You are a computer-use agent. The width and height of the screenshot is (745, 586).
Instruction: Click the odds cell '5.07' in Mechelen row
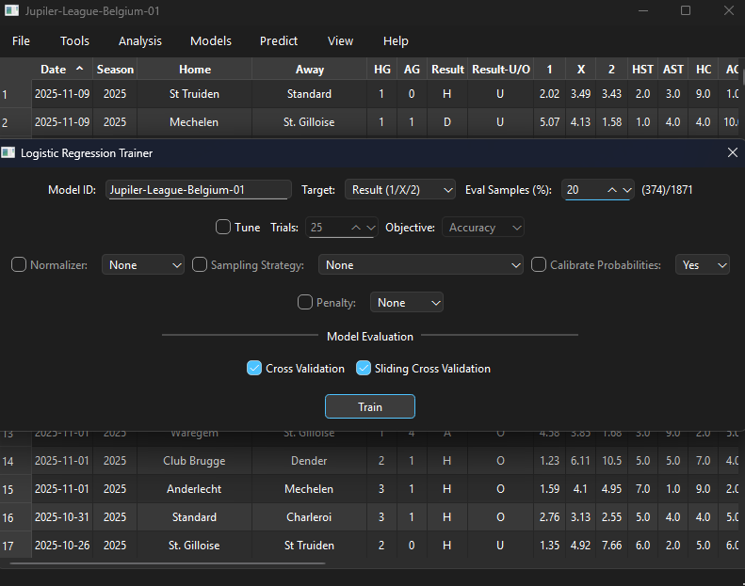pos(549,122)
